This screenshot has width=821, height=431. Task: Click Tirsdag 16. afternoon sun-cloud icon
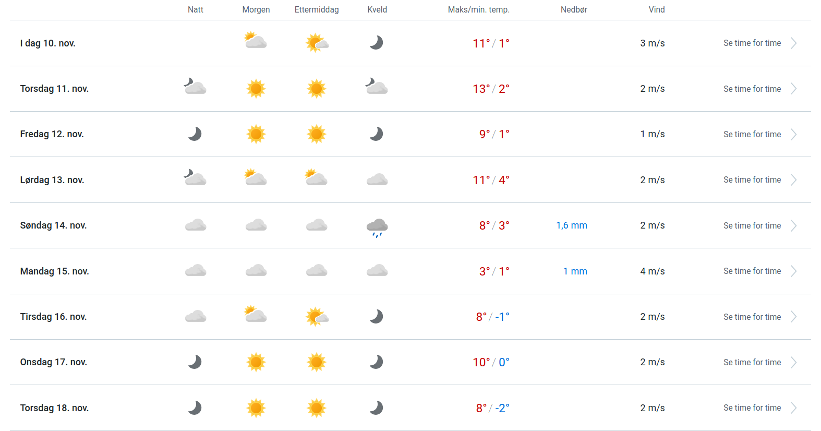pyautogui.click(x=317, y=317)
